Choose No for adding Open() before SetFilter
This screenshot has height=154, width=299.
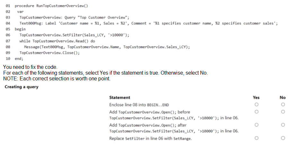click(x=283, y=112)
